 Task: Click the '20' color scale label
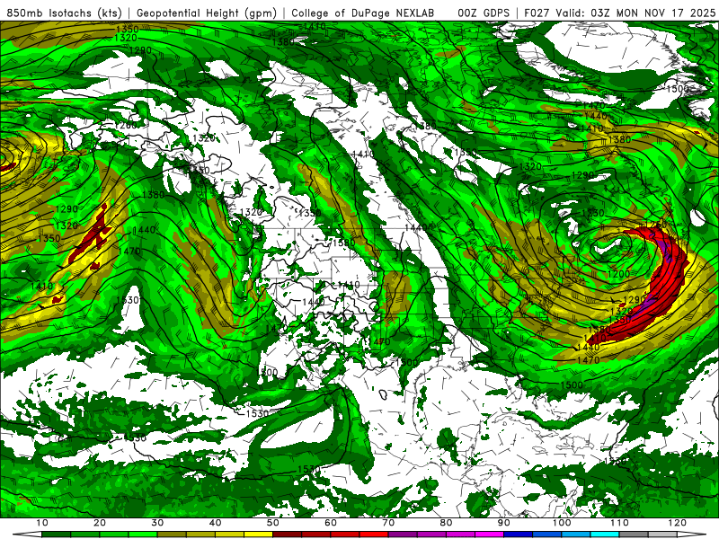(100, 523)
